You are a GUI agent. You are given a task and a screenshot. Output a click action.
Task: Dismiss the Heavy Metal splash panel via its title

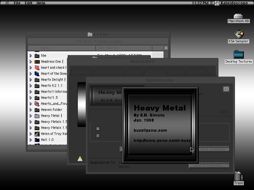(x=160, y=108)
